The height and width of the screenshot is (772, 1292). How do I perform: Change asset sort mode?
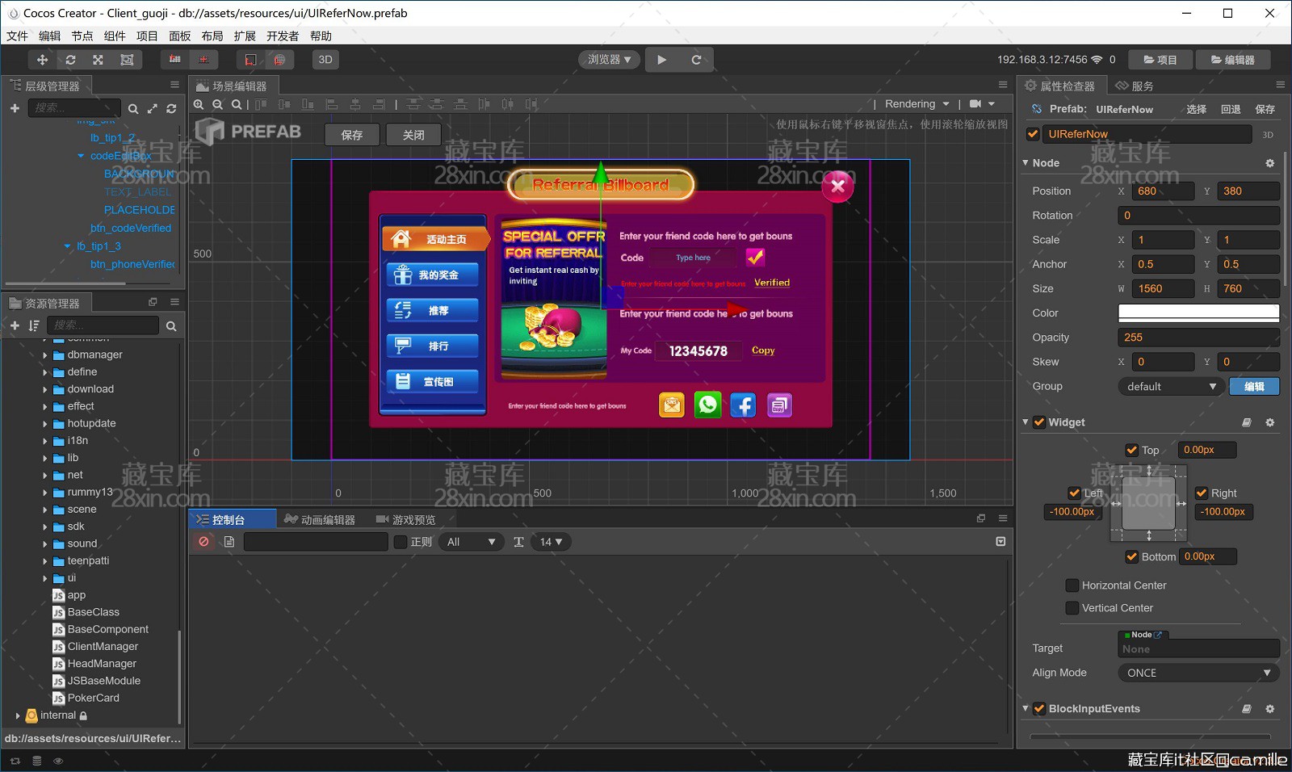(x=34, y=325)
